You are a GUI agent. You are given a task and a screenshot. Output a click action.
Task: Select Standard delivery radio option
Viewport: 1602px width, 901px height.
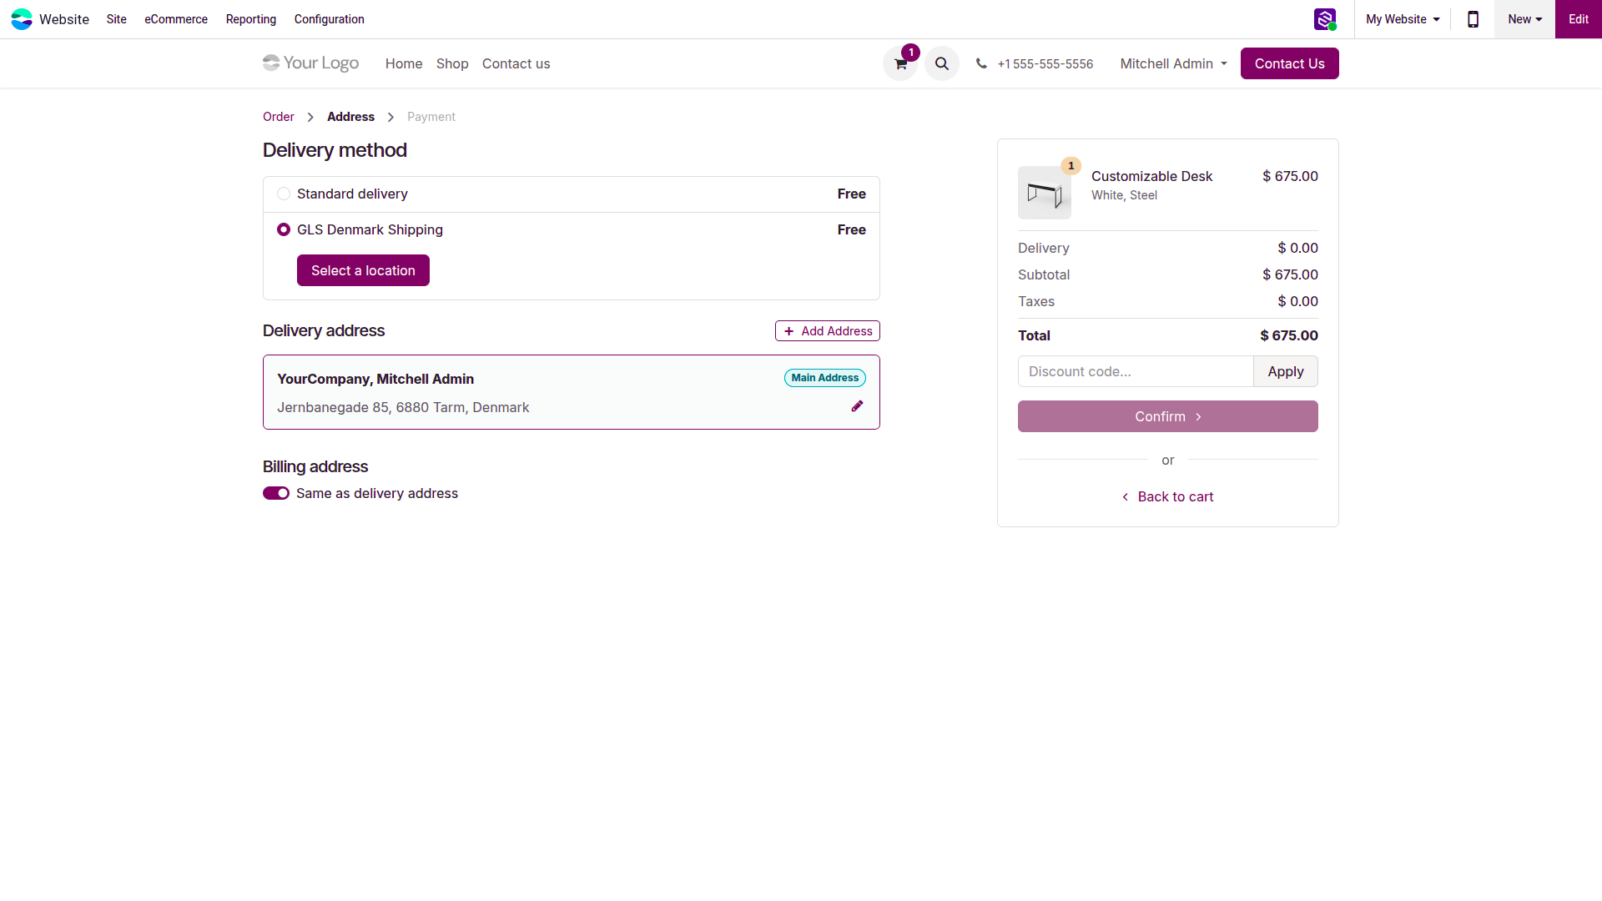tap(284, 194)
